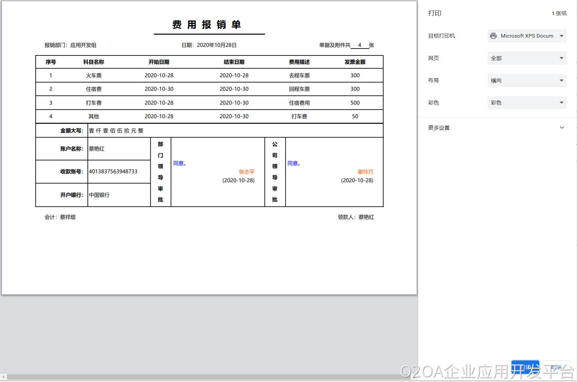Click the 费用报销单 title in the preview
Image resolution: width=577 pixels, height=382 pixels.
(207, 25)
